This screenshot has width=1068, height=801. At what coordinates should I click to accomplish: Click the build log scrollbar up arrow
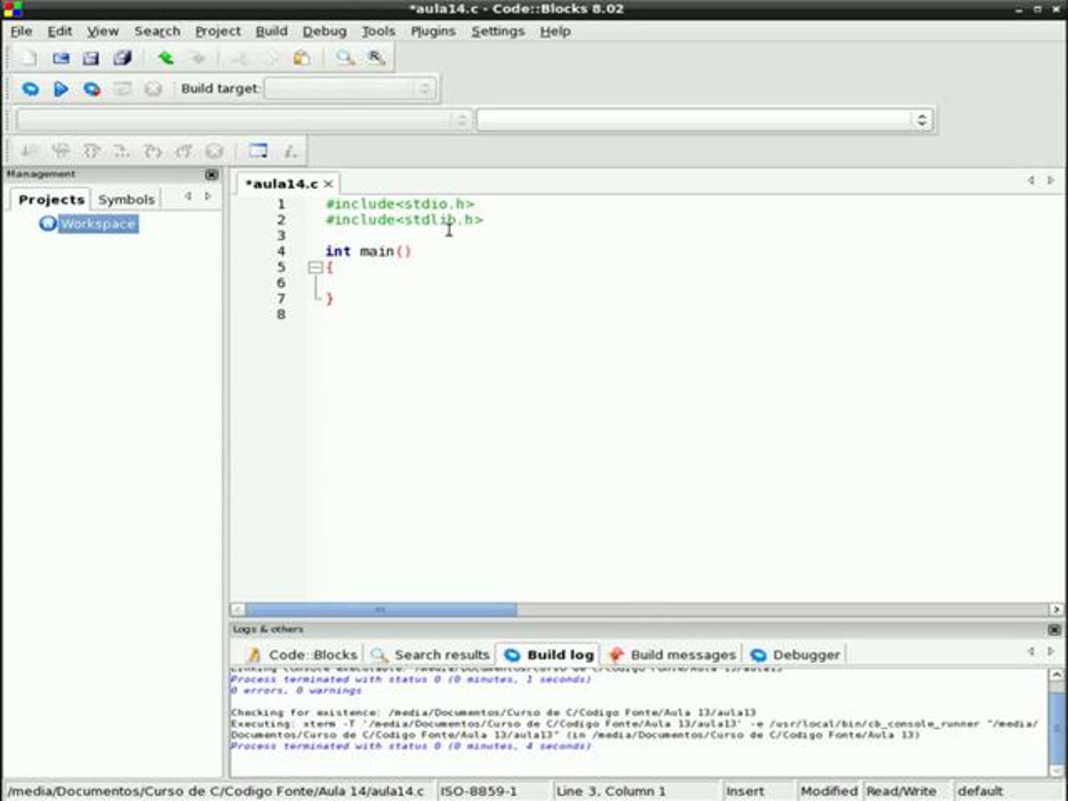pyautogui.click(x=1056, y=675)
